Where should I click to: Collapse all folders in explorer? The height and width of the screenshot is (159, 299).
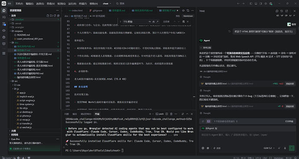click(x=58, y=16)
